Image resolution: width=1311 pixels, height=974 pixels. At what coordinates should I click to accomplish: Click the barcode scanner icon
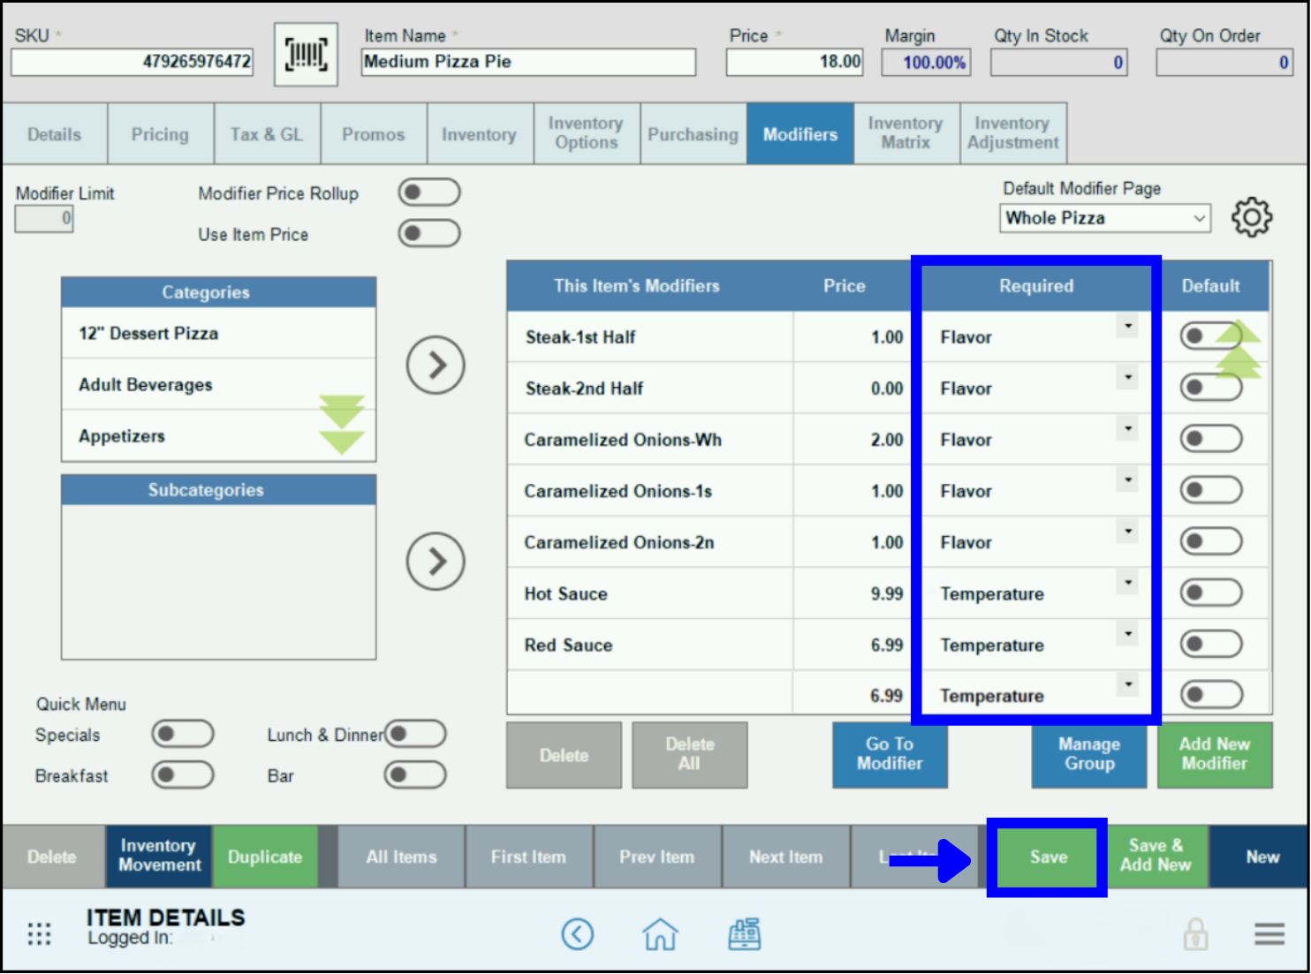(x=306, y=54)
